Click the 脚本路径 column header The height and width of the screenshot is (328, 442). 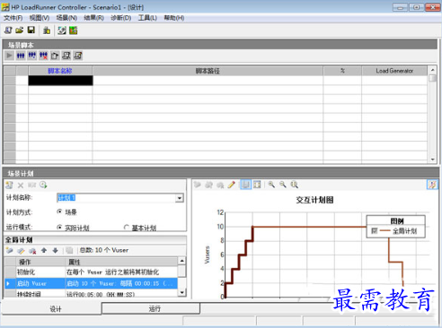tap(208, 71)
